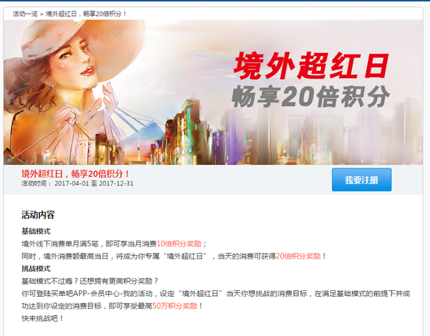
Task: Click the start date 2017-04-01
Action: coord(72,183)
